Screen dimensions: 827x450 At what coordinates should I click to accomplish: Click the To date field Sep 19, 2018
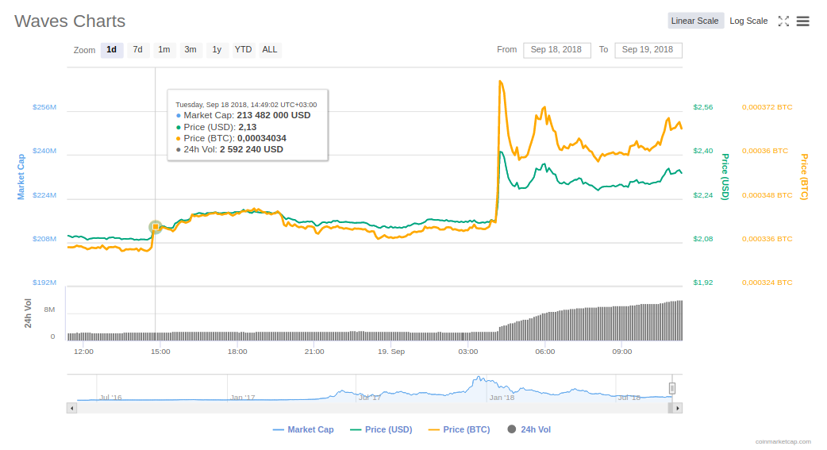(x=648, y=49)
